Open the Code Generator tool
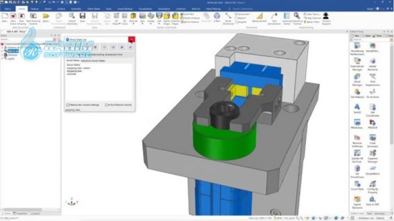This screenshot has width=394, height=221. (372, 141)
